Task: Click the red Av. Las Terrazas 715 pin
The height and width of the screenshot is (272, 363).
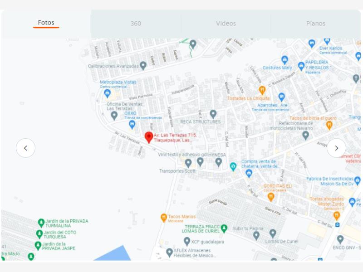Action: point(149,137)
